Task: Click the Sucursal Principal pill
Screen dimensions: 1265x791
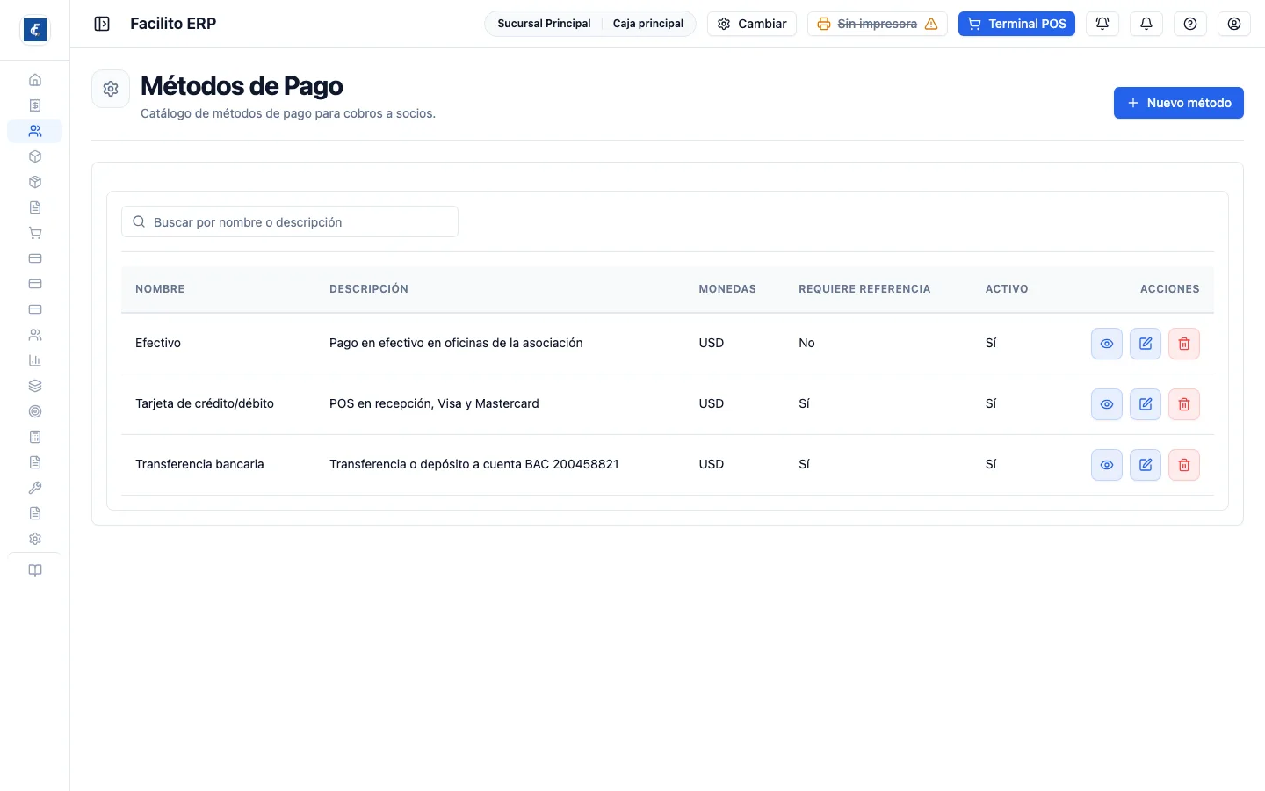Action: (544, 24)
